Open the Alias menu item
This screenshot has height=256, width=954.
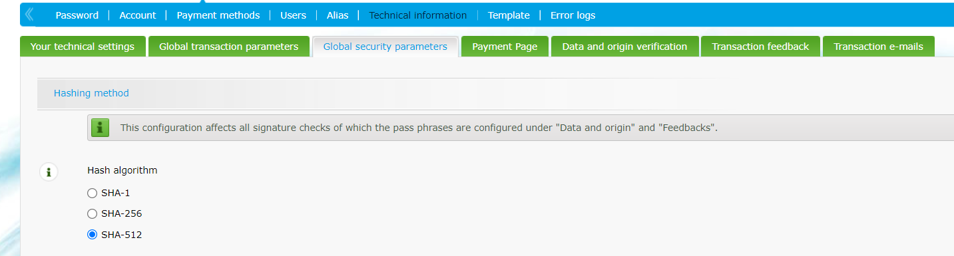338,15
